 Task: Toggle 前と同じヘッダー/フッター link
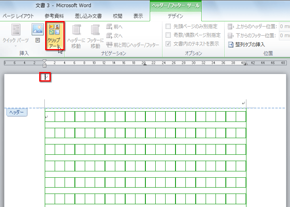tap(133, 45)
